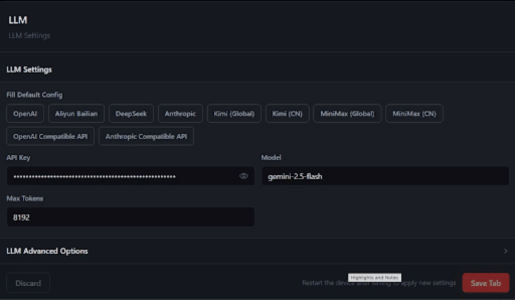Click the 'Fill Default Config' label
515x300 pixels.
tap(34, 95)
